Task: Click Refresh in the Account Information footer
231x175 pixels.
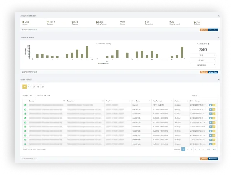Action: pyautogui.click(x=204, y=30)
